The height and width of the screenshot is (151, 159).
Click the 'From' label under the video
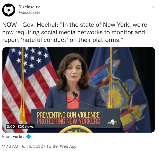(7, 137)
